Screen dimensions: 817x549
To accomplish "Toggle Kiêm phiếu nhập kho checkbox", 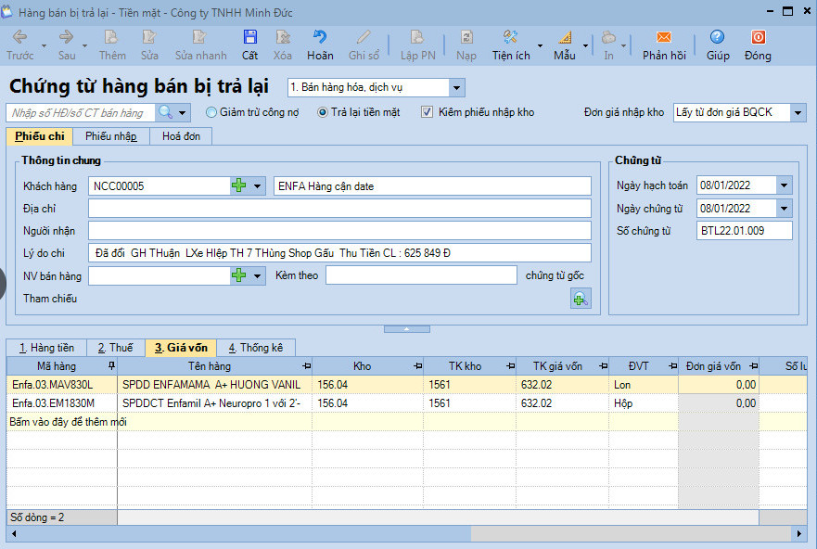I will click(427, 112).
